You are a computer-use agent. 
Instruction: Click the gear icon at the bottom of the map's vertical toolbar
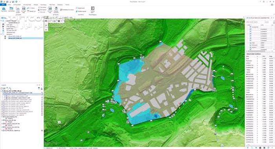tap(46, 30)
